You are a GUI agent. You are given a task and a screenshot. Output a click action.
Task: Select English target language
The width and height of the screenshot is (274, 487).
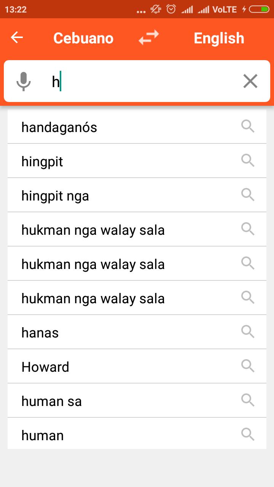pyautogui.click(x=219, y=38)
